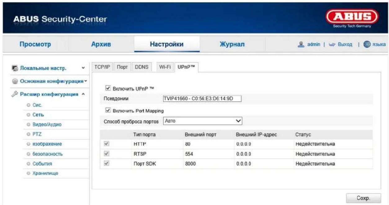Click the RTSP row 0.0.0.0 address

click(244, 154)
